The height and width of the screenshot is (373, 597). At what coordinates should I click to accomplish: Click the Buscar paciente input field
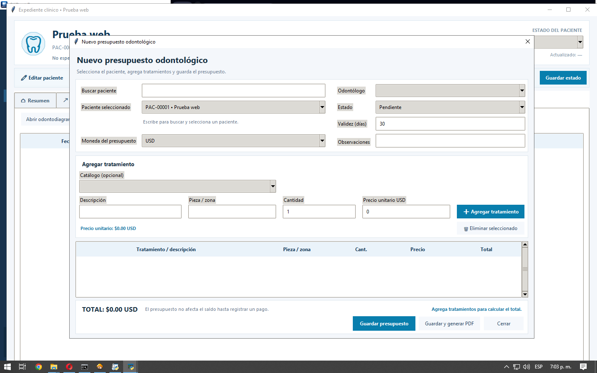click(x=233, y=90)
